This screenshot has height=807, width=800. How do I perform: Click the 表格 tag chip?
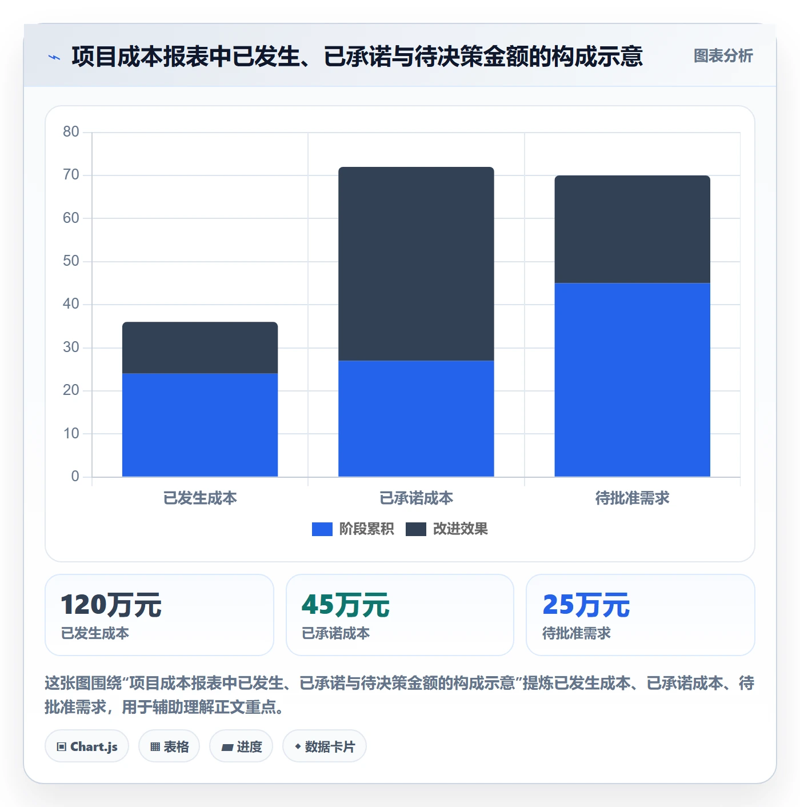pyautogui.click(x=169, y=746)
